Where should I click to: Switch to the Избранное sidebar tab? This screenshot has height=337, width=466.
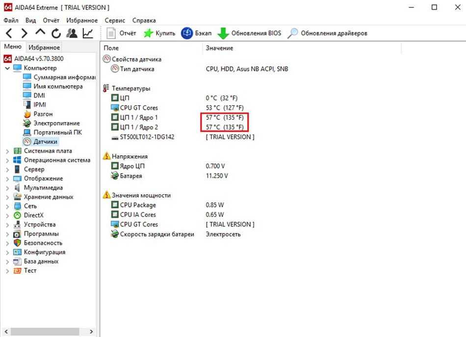point(44,47)
